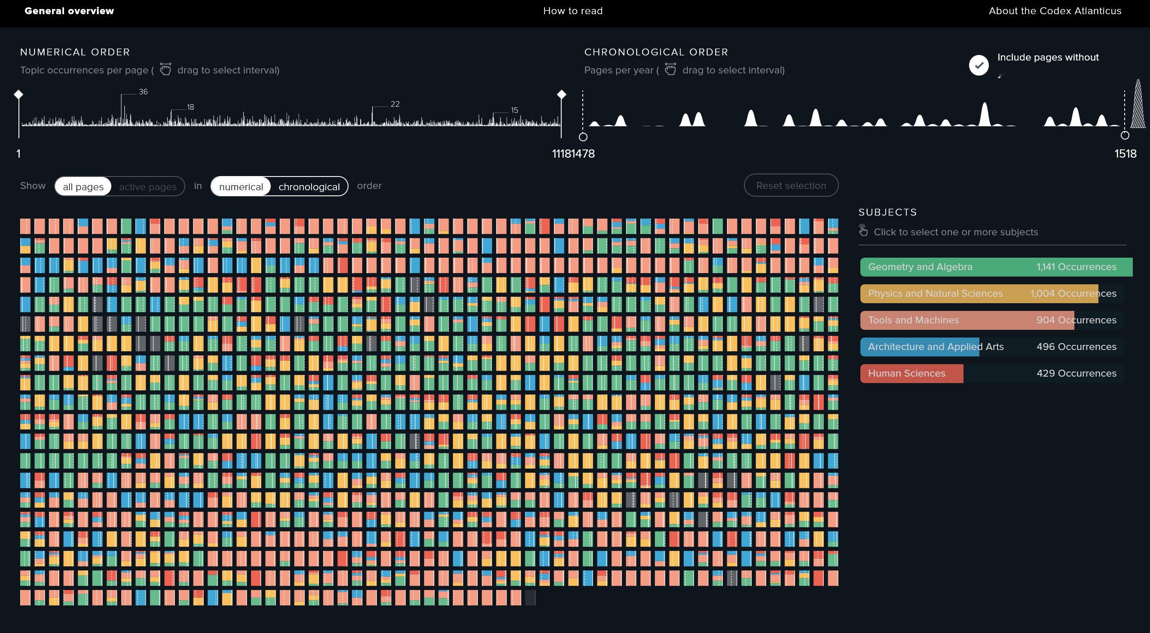
Task: Select Architecture and Applied Arts subject
Action: click(x=992, y=347)
